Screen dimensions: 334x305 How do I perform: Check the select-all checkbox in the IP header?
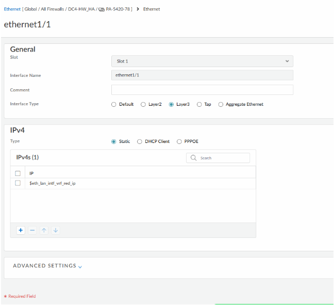click(18, 173)
